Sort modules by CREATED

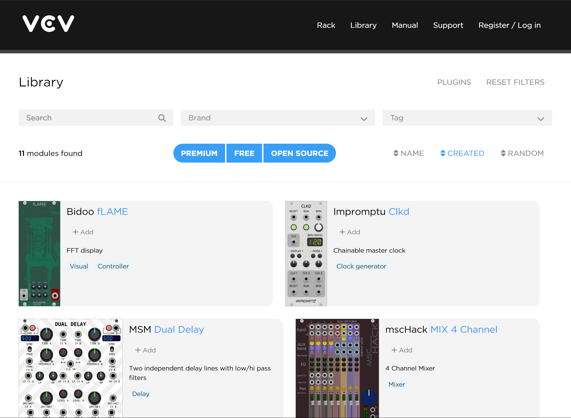click(x=462, y=153)
